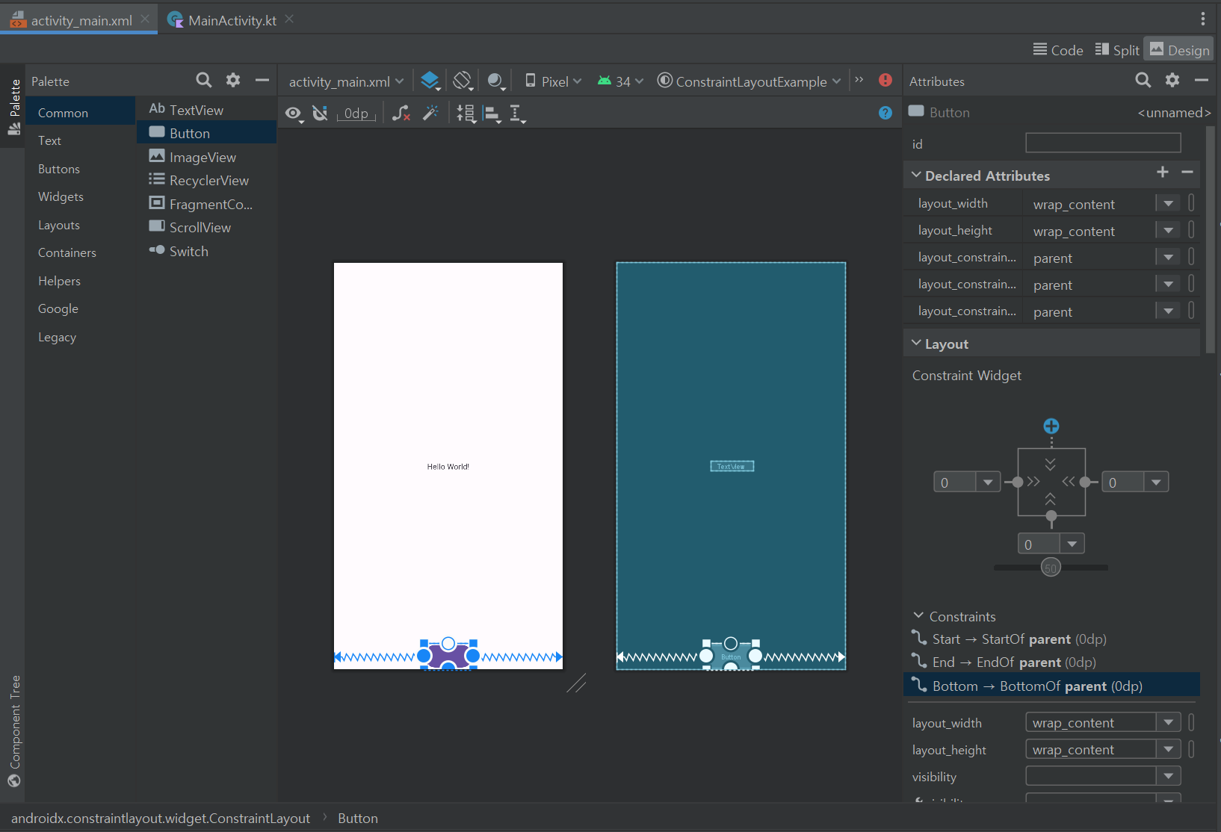Open declared layout_width value dropdown
The height and width of the screenshot is (832, 1221).
pos(1168,203)
